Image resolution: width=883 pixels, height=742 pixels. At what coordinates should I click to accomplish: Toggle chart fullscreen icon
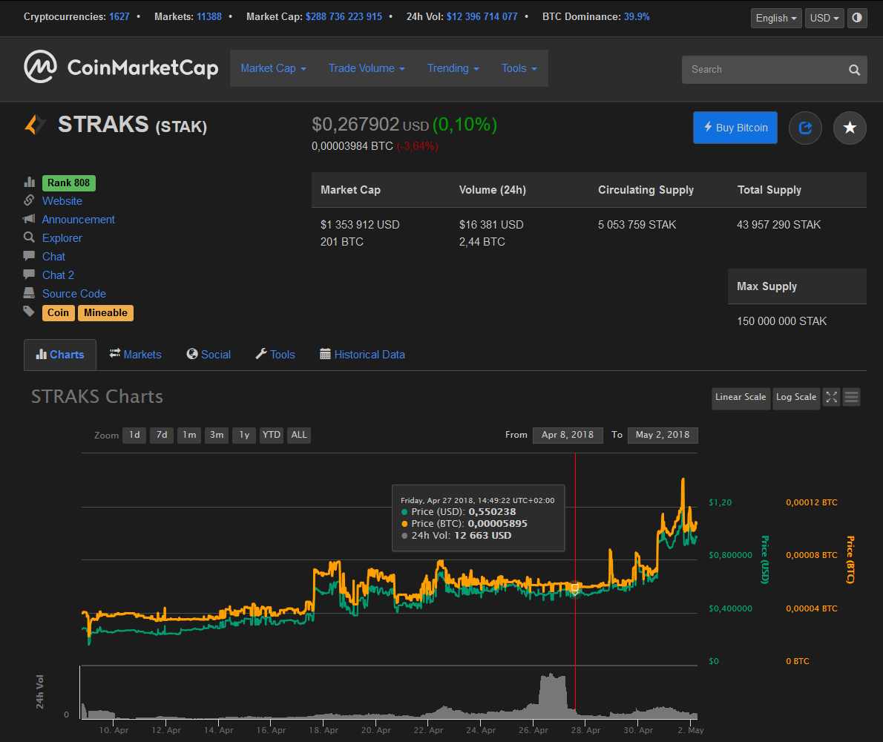coord(831,397)
